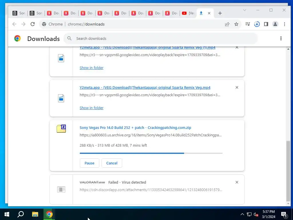Click the VALORANT.exe file icon
The height and width of the screenshot is (220, 293).
61,190
